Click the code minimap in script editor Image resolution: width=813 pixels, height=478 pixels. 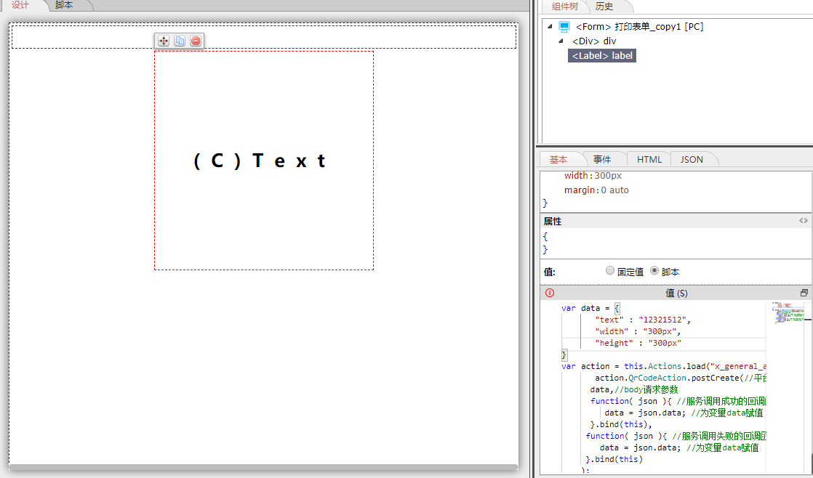(x=787, y=314)
